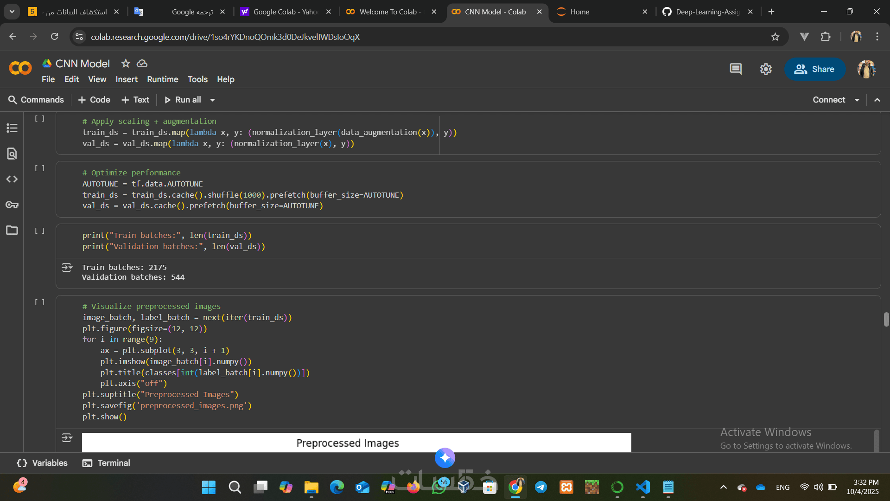Screen dimensions: 890x501
Task: Open the Secrets key icon
Action: [x=12, y=205]
